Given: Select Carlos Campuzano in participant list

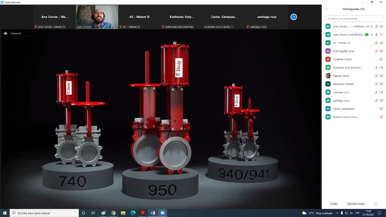Looking at the screenshot, I should [344, 109].
